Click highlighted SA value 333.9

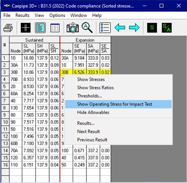click(93, 72)
